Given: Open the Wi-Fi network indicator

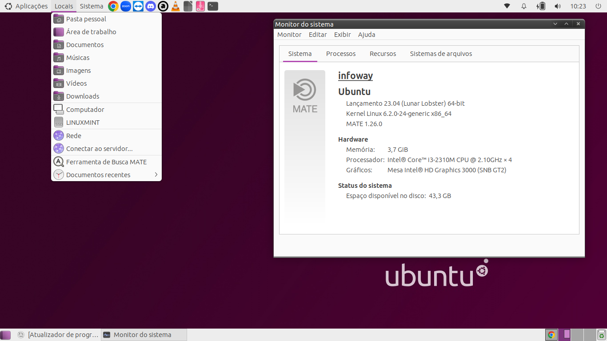Looking at the screenshot, I should click(x=507, y=6).
